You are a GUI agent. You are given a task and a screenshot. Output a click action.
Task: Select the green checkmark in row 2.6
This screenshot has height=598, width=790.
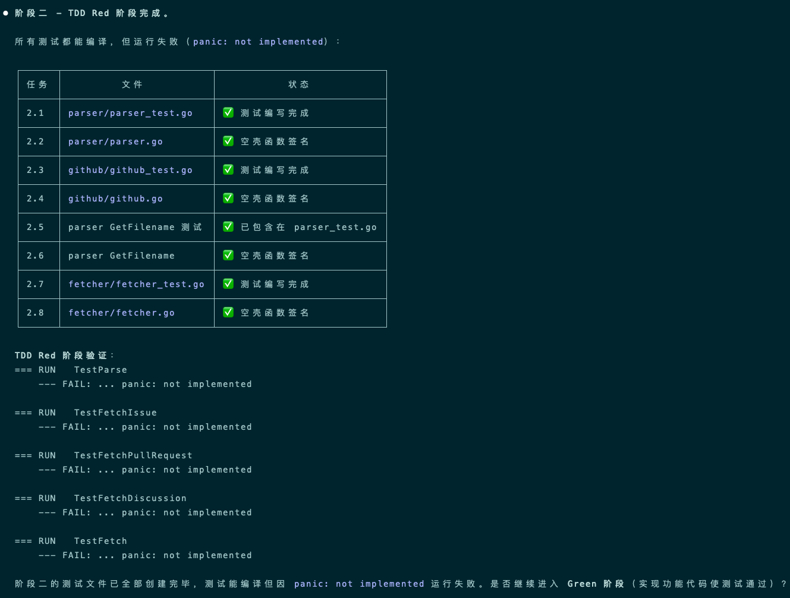[228, 256]
